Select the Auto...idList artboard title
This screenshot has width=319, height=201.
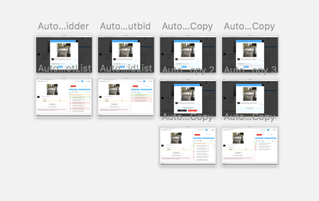pos(126,68)
